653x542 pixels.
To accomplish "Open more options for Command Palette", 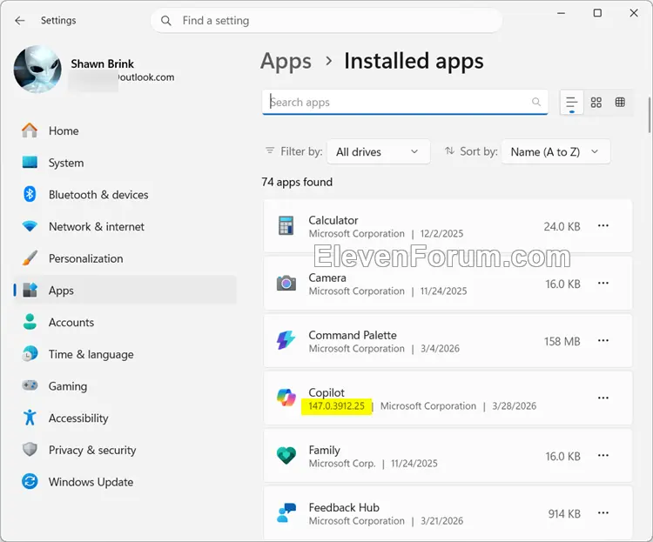I will point(603,340).
